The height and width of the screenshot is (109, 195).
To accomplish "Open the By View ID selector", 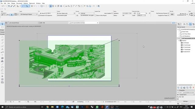I will pos(43,13).
